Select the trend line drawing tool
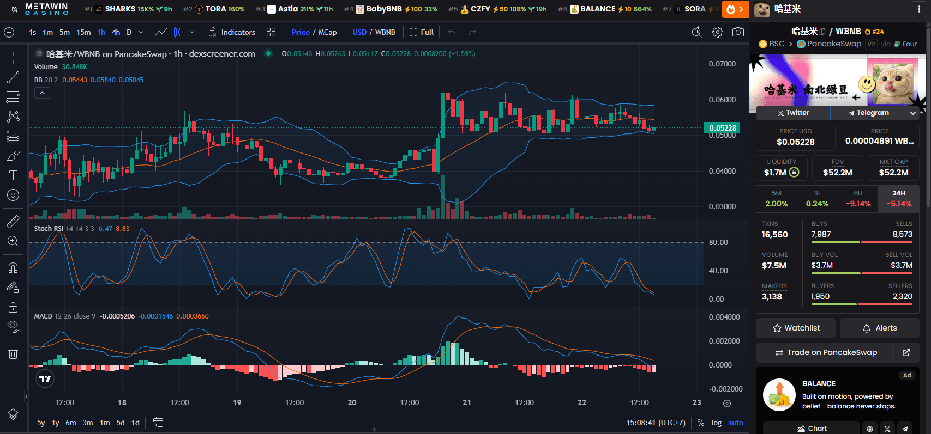The width and height of the screenshot is (931, 434). (x=13, y=78)
